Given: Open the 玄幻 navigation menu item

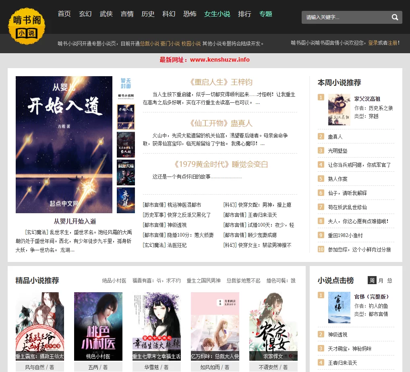Looking at the screenshot, I should point(85,14).
